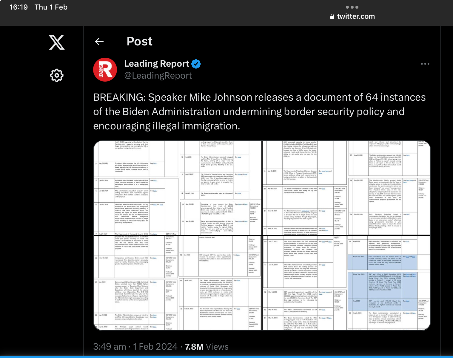This screenshot has height=358, width=453.
Task: Tap the 7.8M Views count
Action: (x=207, y=347)
